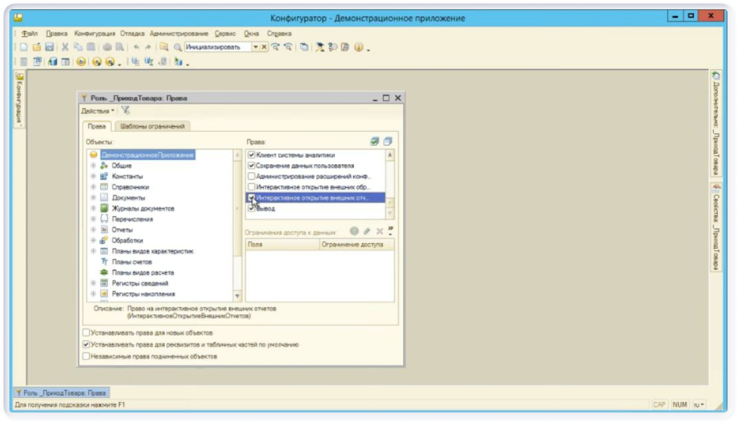
Task: Click the magnifier Find icon beside the search field
Action: pyautogui.click(x=177, y=47)
